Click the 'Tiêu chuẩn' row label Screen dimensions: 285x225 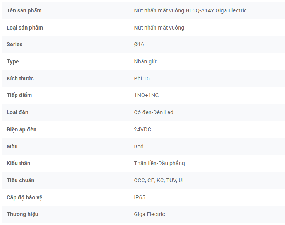click(x=21, y=180)
